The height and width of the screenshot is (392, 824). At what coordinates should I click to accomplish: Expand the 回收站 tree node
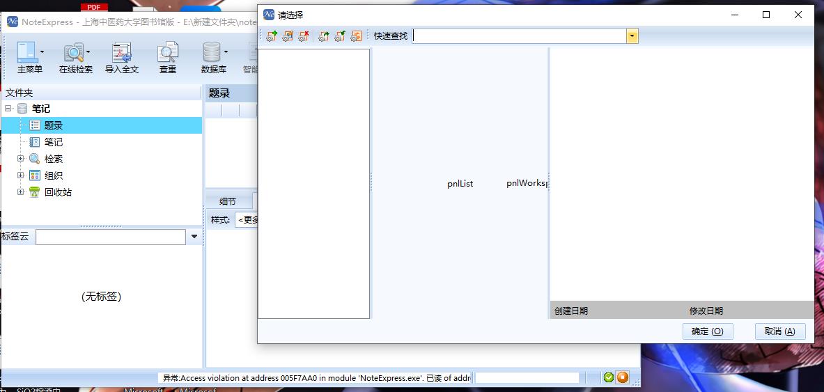[20, 192]
